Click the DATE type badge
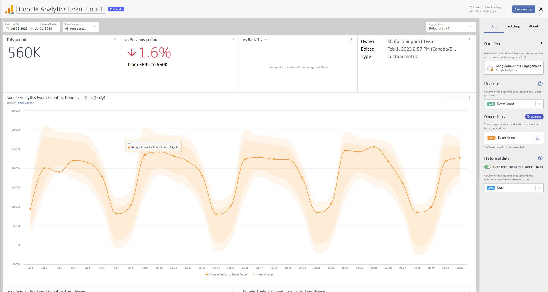This screenshot has height=292, width=548. tap(491, 188)
